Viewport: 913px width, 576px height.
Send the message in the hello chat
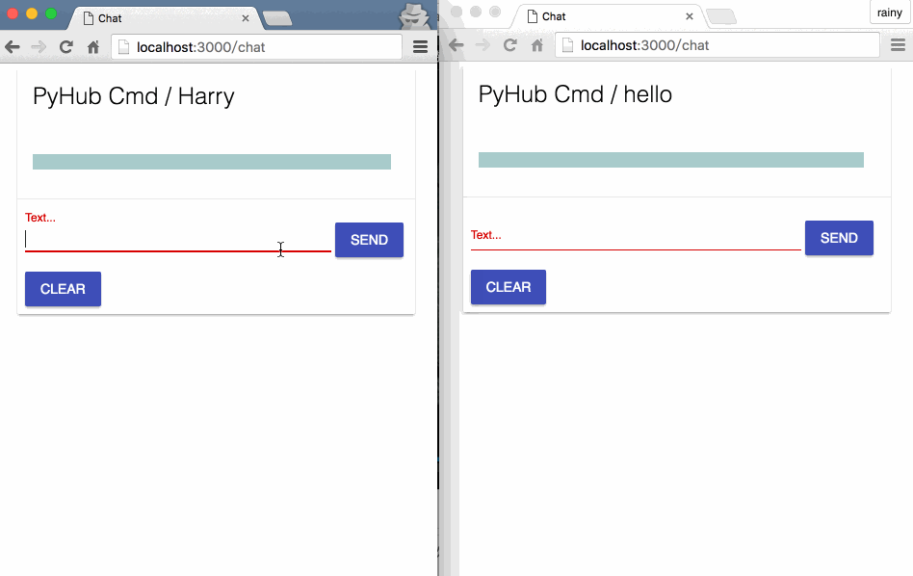tap(839, 238)
